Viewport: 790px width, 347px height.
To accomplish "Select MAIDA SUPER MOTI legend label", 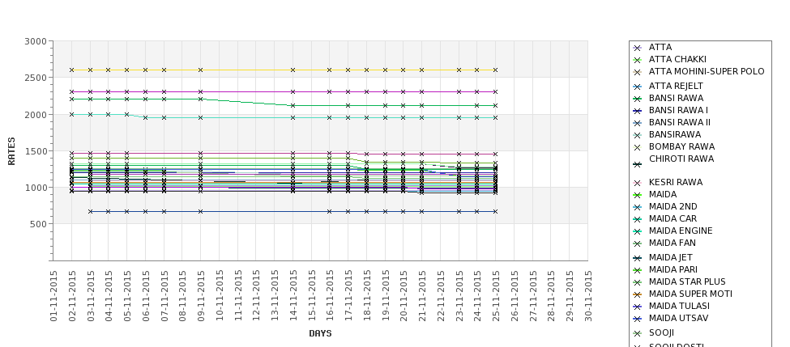I will [690, 293].
